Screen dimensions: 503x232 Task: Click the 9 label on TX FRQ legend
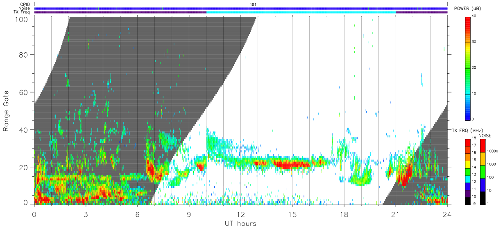coord(474,203)
